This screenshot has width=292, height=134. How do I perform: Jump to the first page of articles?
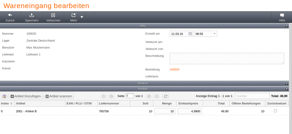104,96
